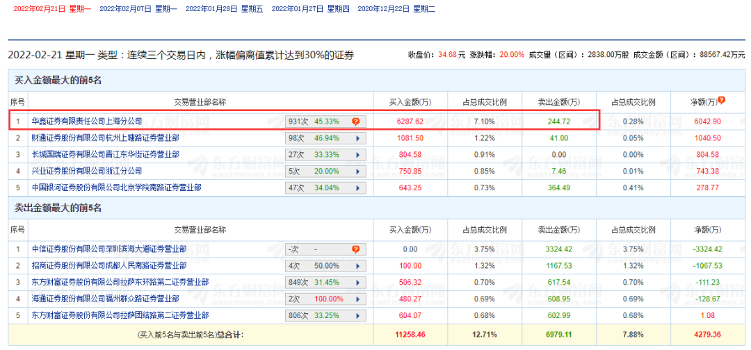The height and width of the screenshot is (350, 751).
Task: Expand arrow for 海通证券 福州群众路 stats
Action: [x=357, y=299]
